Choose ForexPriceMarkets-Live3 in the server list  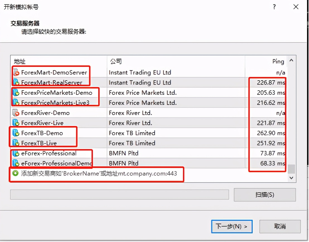(x=55, y=103)
